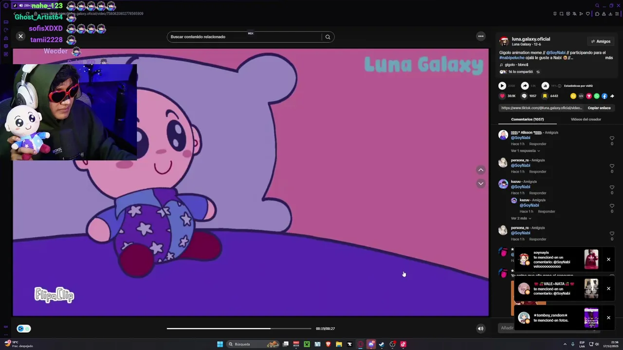Image resolution: width=623 pixels, height=350 pixels.
Task: Go to next video with down chevron
Action: [480, 183]
